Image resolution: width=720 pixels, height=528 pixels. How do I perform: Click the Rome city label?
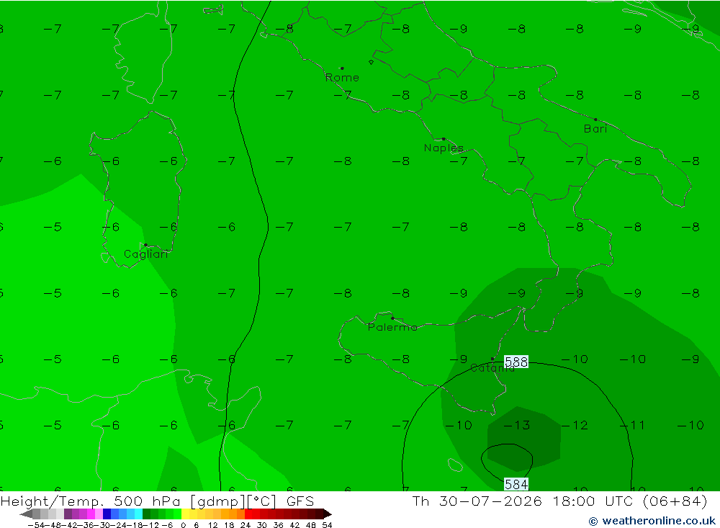(x=342, y=78)
